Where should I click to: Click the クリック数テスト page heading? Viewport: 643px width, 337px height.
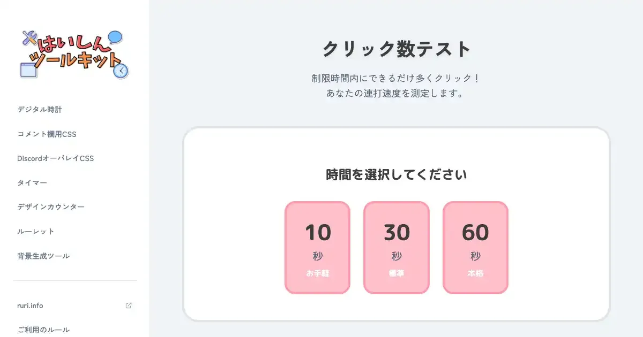coord(397,49)
